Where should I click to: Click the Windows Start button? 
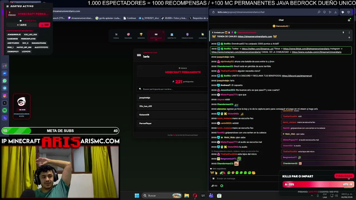click(137, 196)
